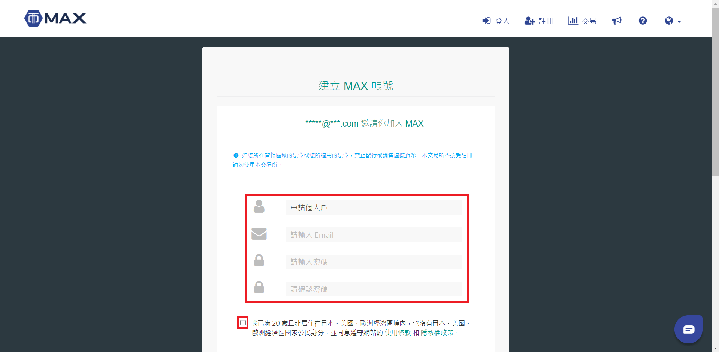The image size is (719, 352).
Task: Click the scrollbar down arrow
Action: [x=715, y=349]
